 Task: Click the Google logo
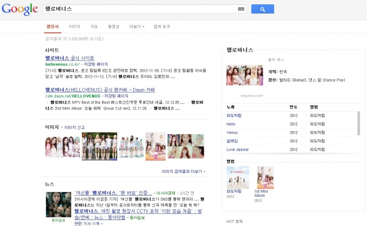pos(19,9)
